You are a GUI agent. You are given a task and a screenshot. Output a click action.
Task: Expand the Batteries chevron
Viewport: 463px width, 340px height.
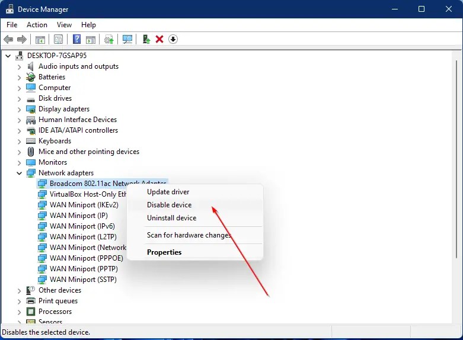[x=19, y=78]
